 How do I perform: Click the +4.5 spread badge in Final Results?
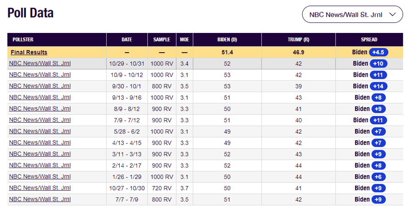[379, 52]
